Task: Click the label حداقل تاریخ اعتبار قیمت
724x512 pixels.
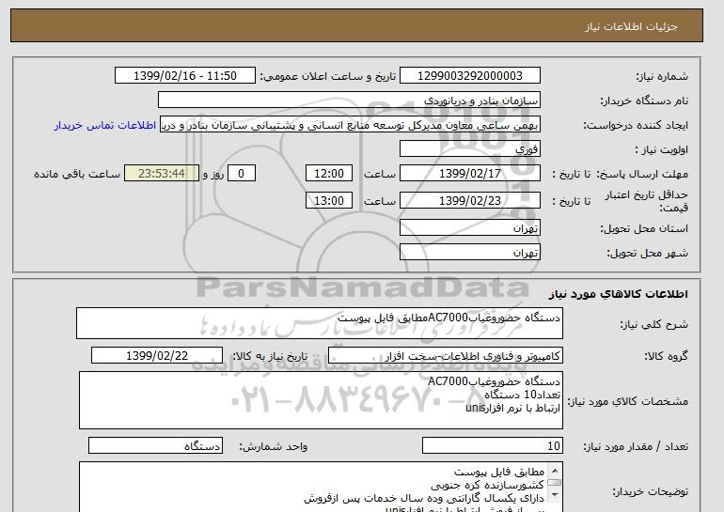Action: [647, 201]
